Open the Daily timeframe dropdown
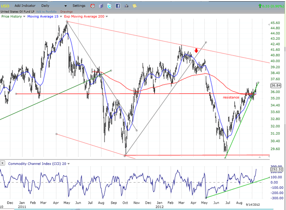 54,6
